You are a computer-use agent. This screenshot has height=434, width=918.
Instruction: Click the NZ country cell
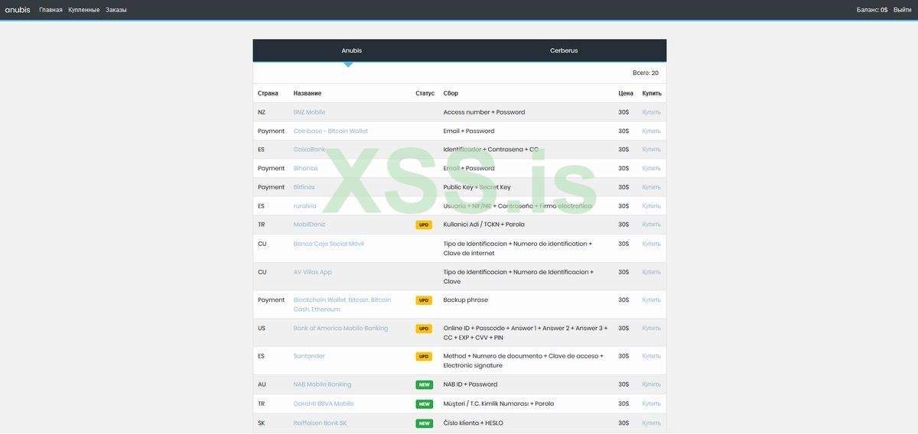click(x=262, y=112)
